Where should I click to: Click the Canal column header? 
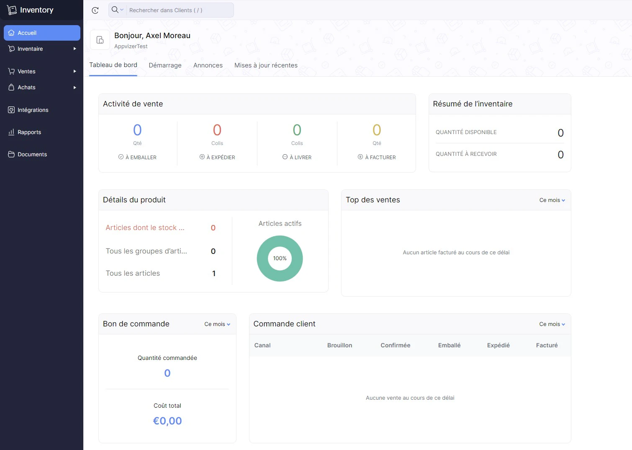click(x=262, y=345)
